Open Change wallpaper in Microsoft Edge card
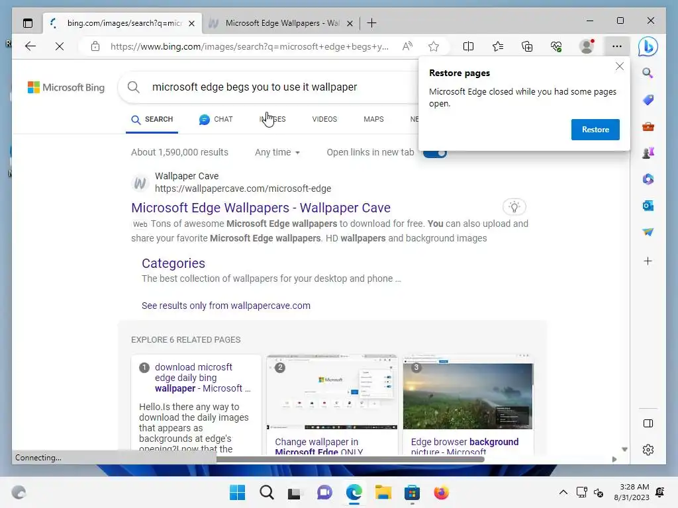 [319, 446]
